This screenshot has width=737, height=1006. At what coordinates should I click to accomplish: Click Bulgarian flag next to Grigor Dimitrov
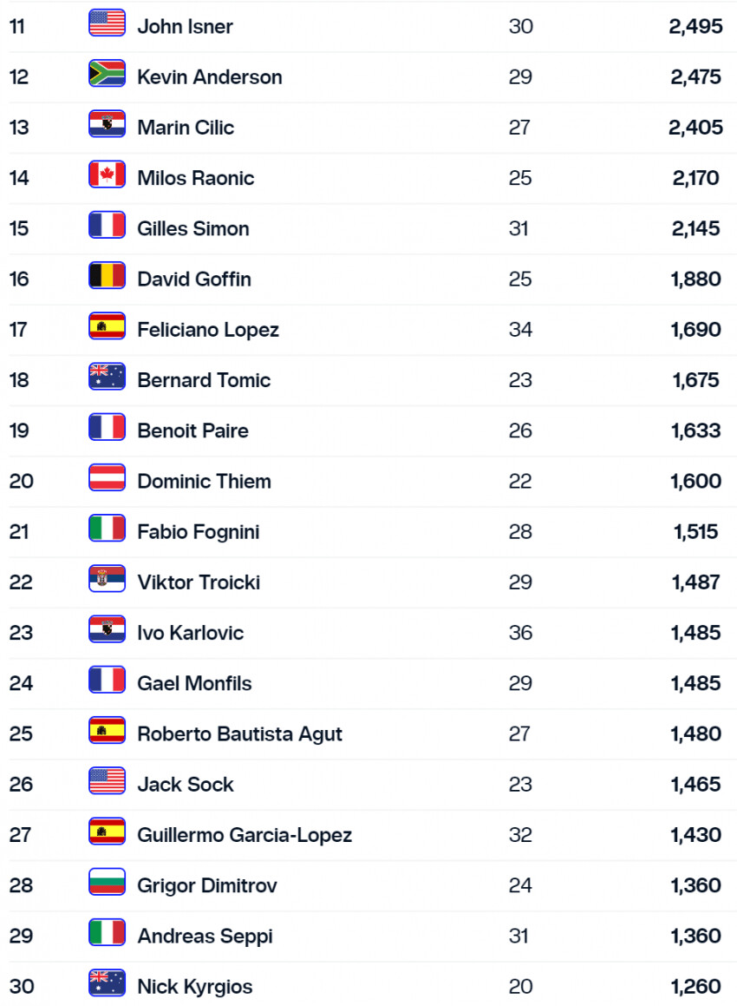tap(107, 883)
